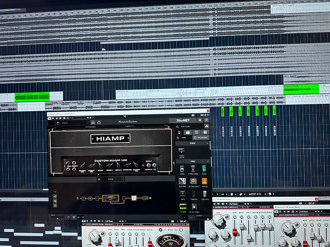Step the Default preset selector arrows

coord(88,123)
